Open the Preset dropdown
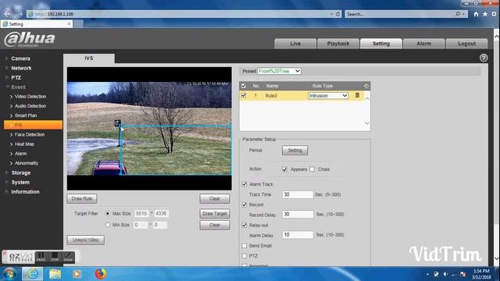This screenshot has width=500, height=281. (279, 71)
